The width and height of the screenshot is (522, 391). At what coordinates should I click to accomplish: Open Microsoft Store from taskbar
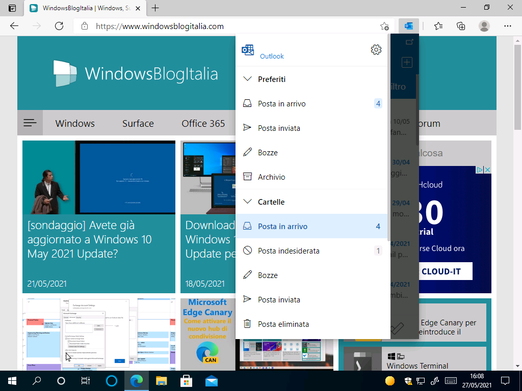(x=186, y=381)
